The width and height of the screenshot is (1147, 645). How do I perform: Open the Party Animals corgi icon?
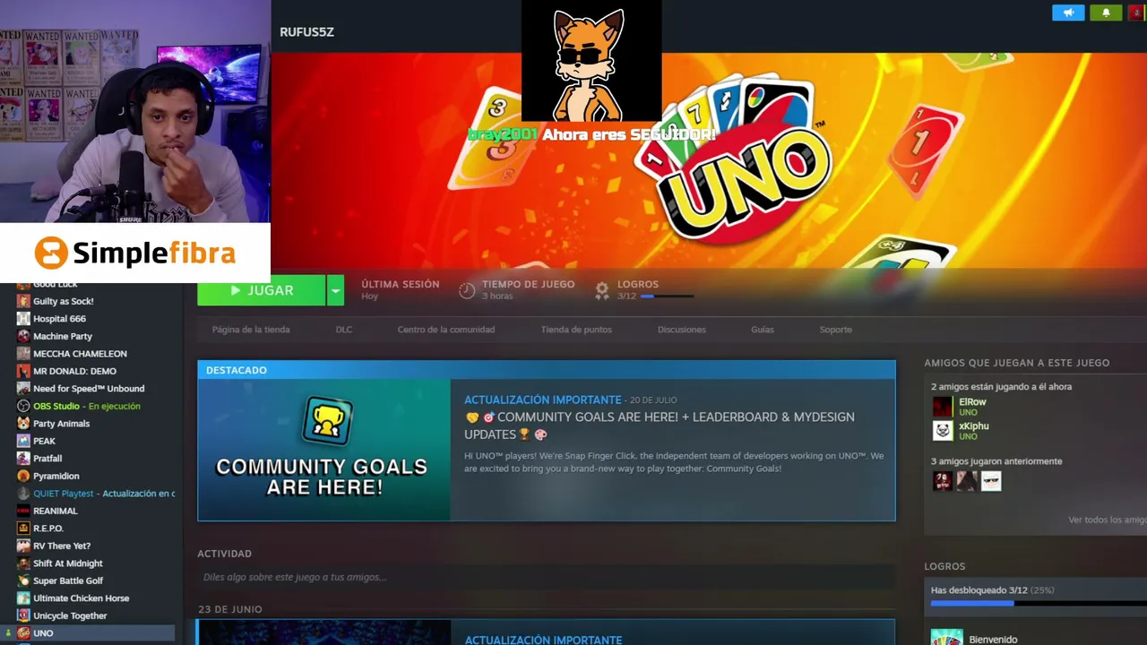(23, 424)
